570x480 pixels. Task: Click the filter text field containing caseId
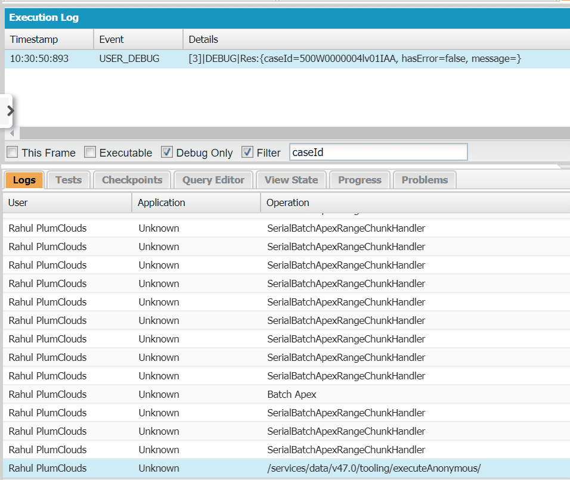[378, 152]
